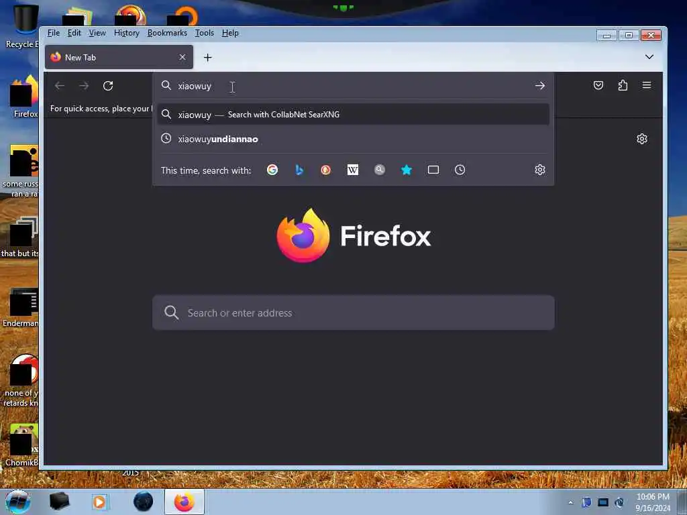Search this time with Bing
687x515 pixels.
pyautogui.click(x=299, y=170)
